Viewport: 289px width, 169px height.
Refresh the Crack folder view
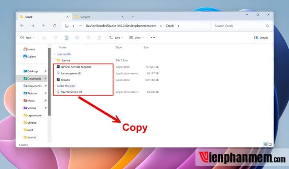tap(55, 26)
